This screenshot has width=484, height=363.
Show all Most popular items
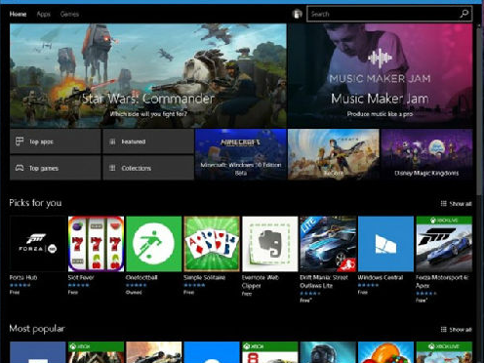tap(456, 330)
